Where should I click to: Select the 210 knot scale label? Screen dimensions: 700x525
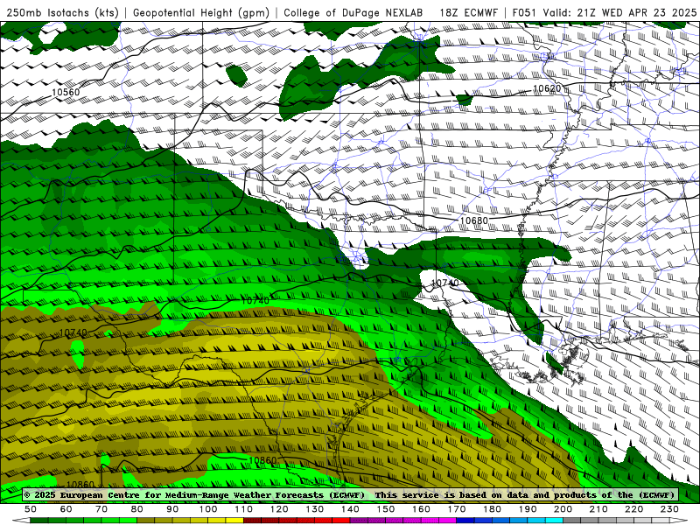[x=598, y=509]
